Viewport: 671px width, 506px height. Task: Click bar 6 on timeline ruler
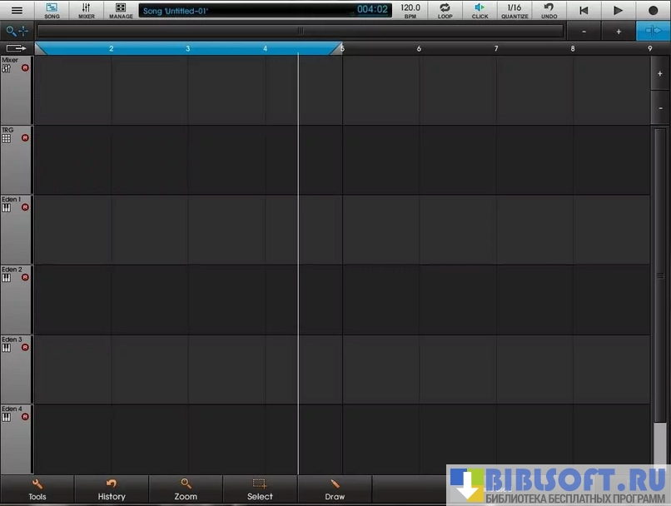pyautogui.click(x=419, y=49)
